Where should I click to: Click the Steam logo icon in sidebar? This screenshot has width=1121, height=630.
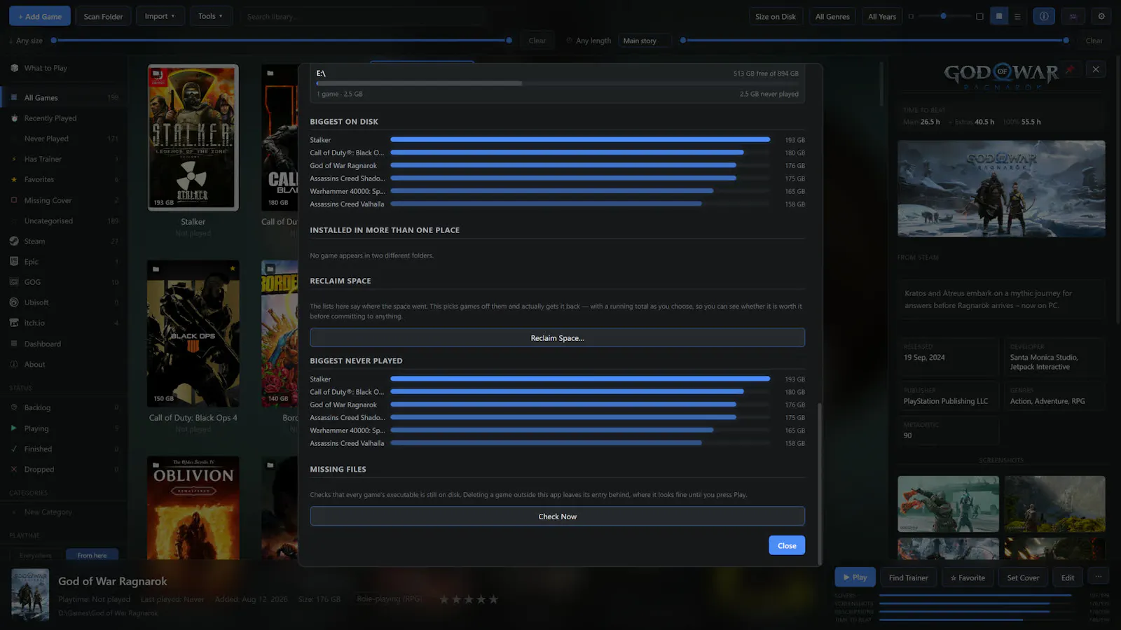tap(14, 241)
